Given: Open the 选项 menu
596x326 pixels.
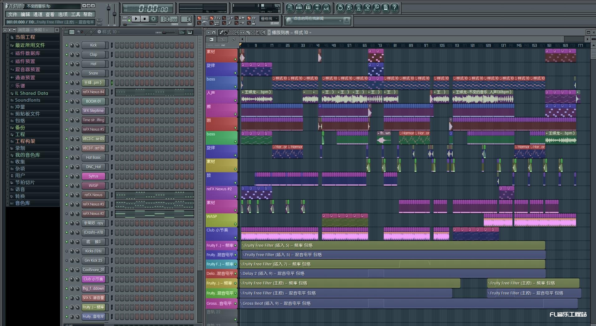Looking at the screenshot, I should pyautogui.click(x=63, y=14).
